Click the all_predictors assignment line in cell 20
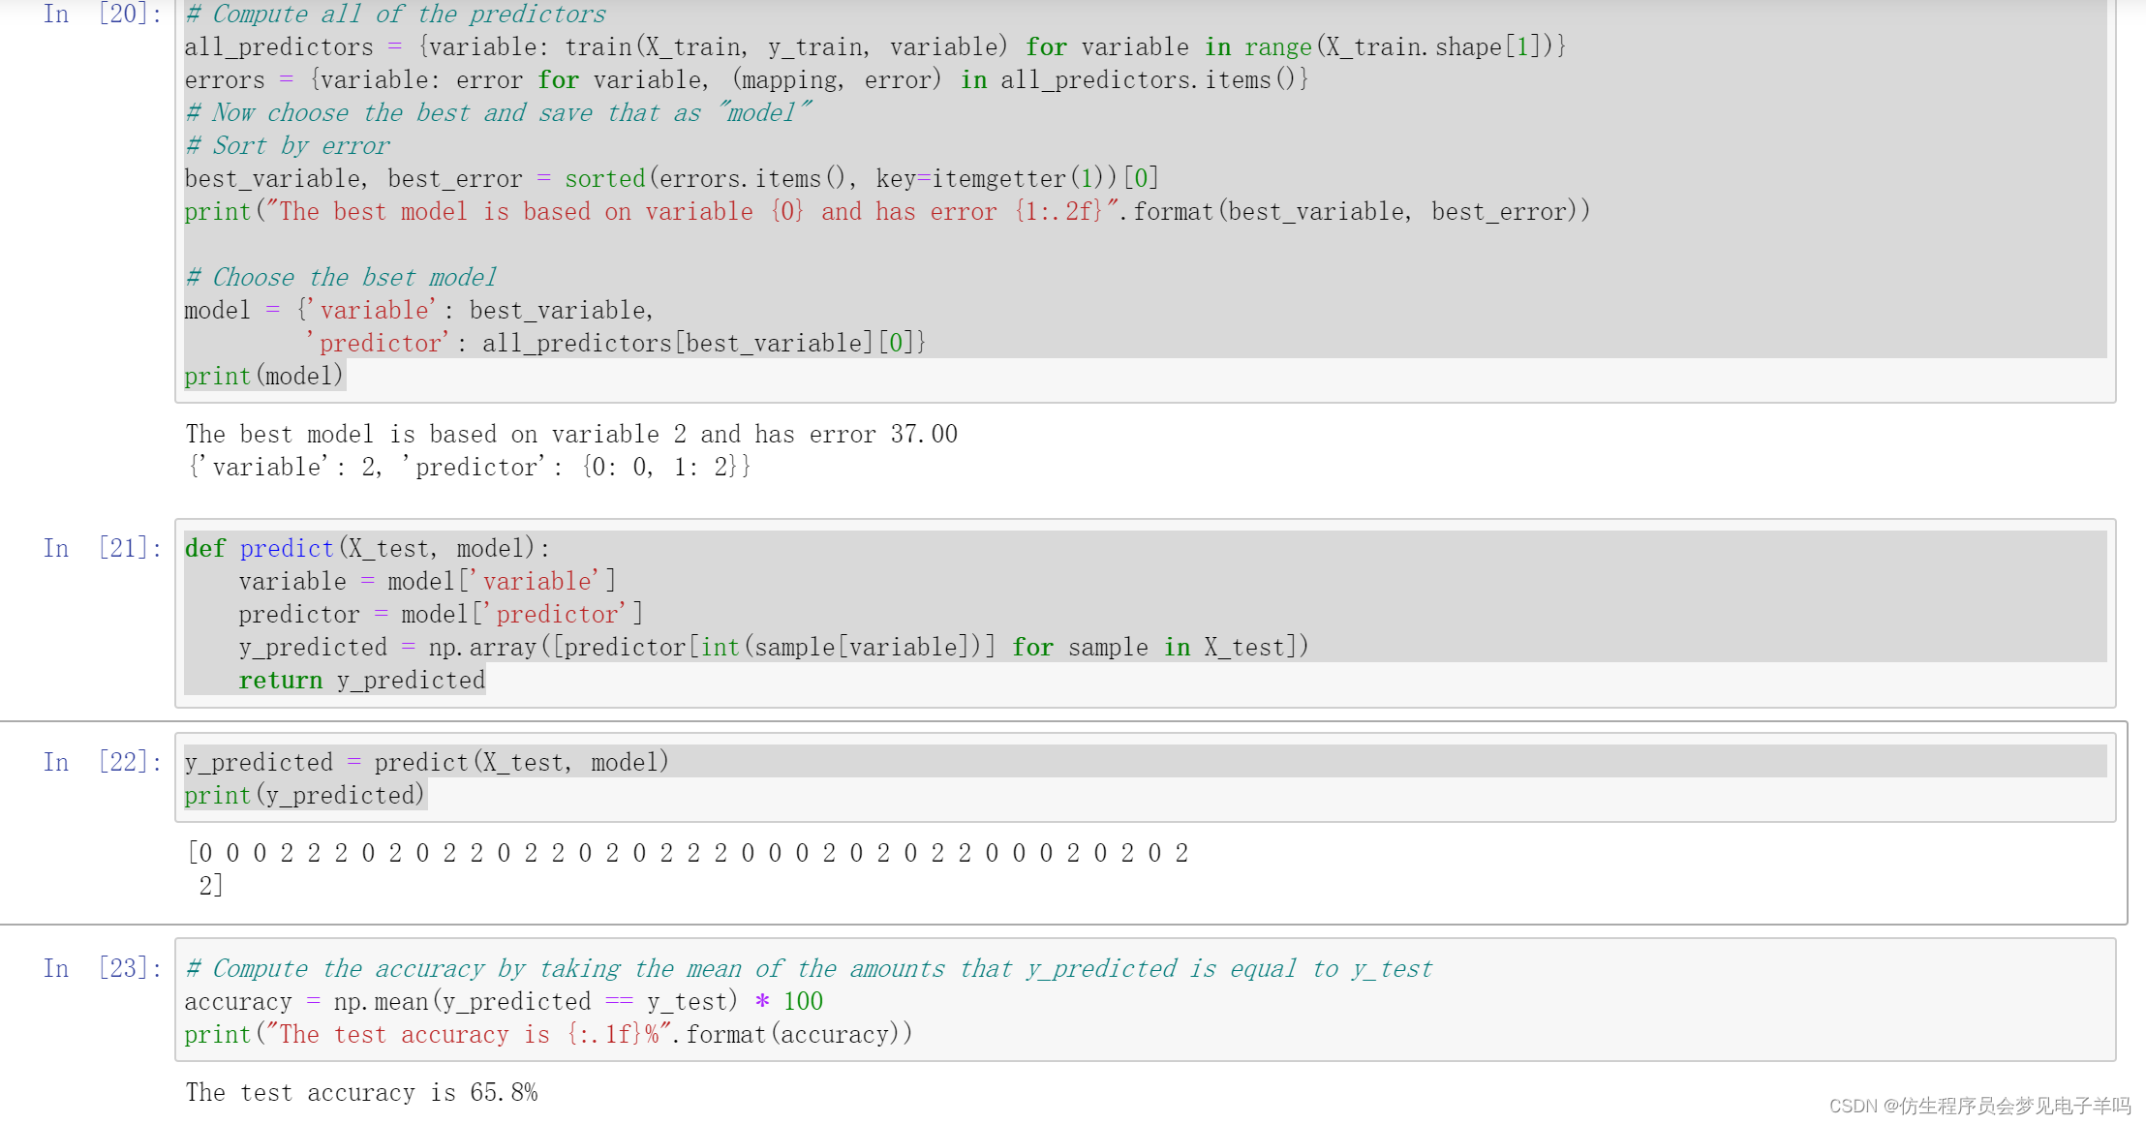The height and width of the screenshot is (1124, 2146). point(874,46)
